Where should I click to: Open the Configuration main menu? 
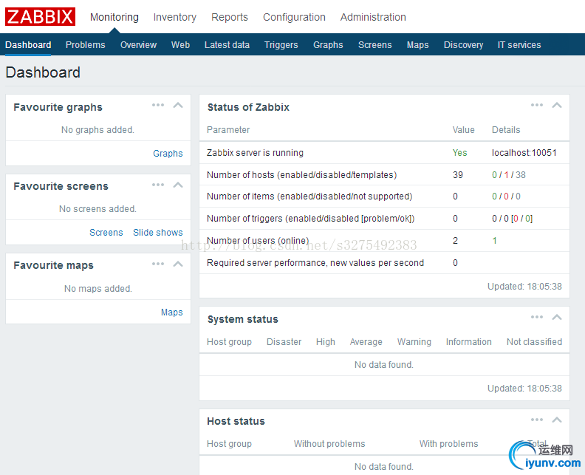pos(294,17)
